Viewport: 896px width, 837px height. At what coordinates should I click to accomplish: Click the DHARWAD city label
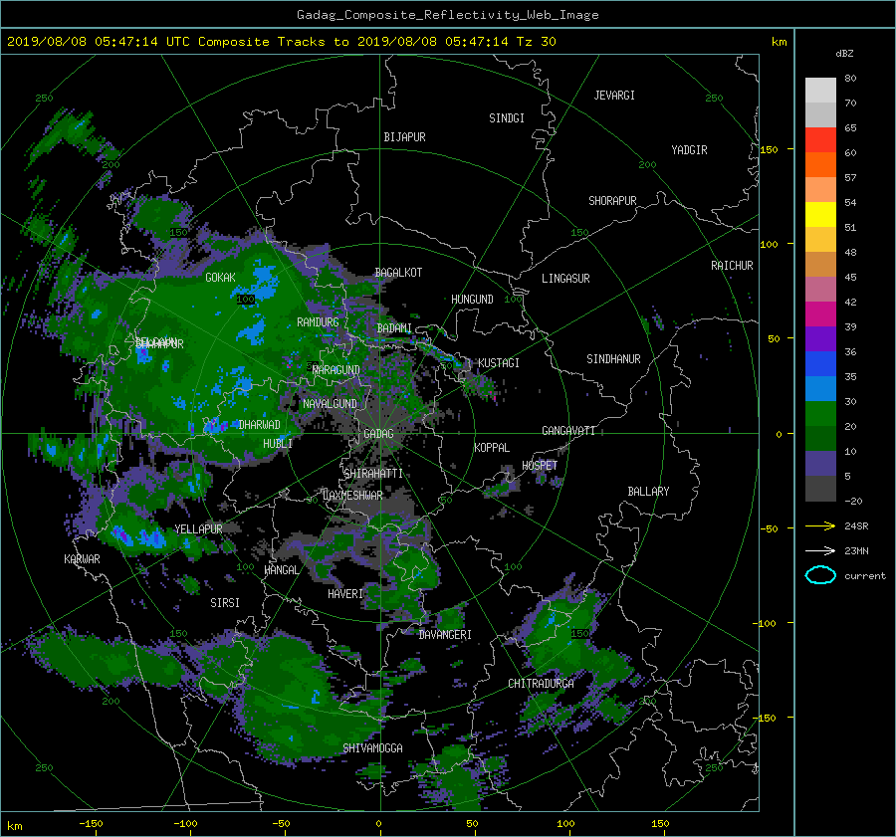(260, 425)
